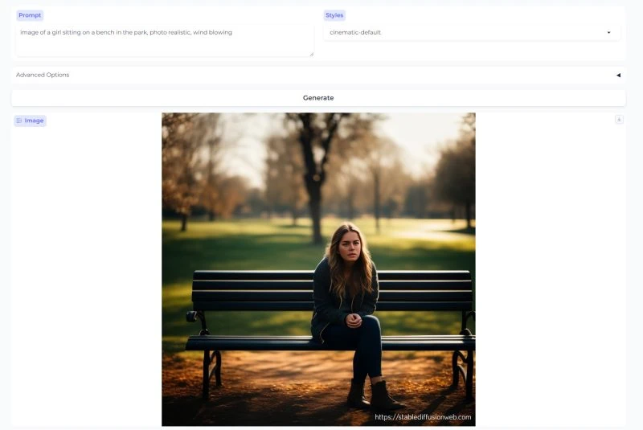The height and width of the screenshot is (430, 643).
Task: Click the Generate button
Action: coord(318,98)
